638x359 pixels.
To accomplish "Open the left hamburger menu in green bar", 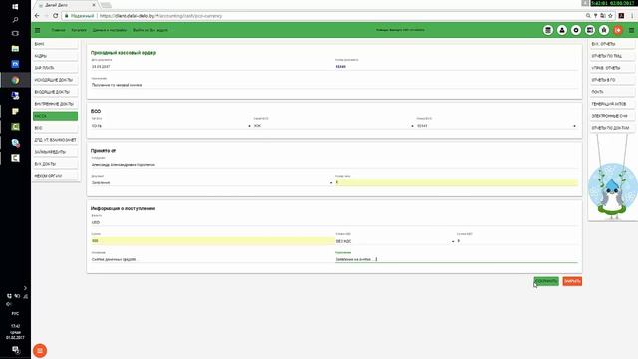I will [x=38, y=30].
